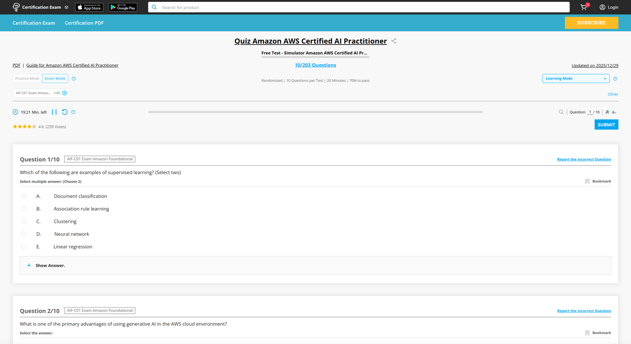Click the share icon beside quiz title
631x344 pixels.
394,41
